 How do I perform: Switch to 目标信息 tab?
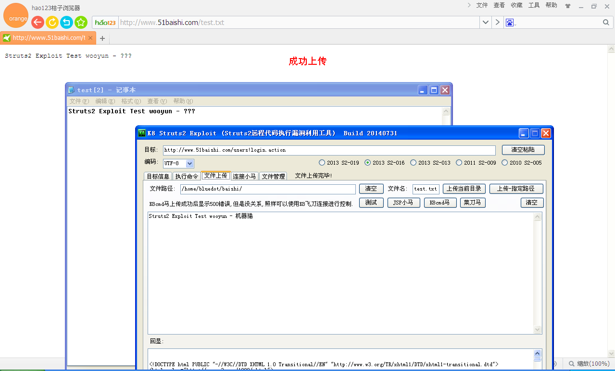click(x=158, y=176)
